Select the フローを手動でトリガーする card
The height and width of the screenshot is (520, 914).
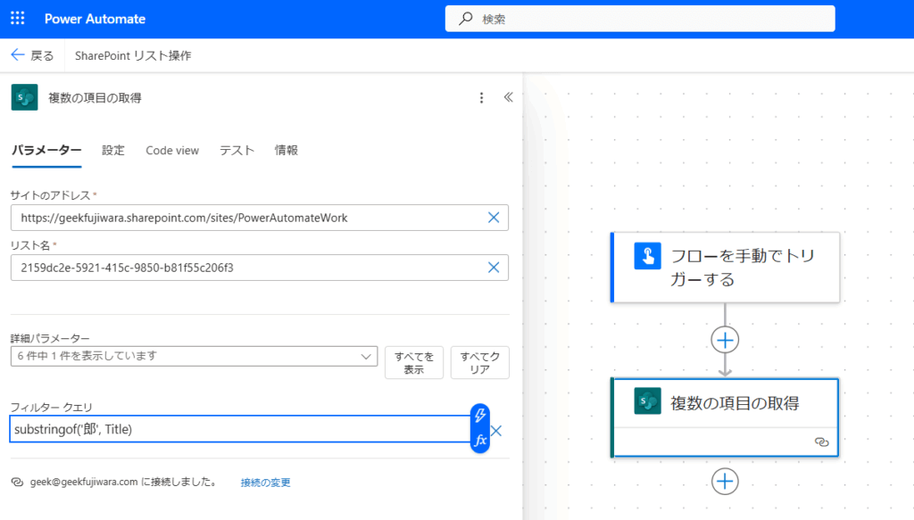[725, 268]
